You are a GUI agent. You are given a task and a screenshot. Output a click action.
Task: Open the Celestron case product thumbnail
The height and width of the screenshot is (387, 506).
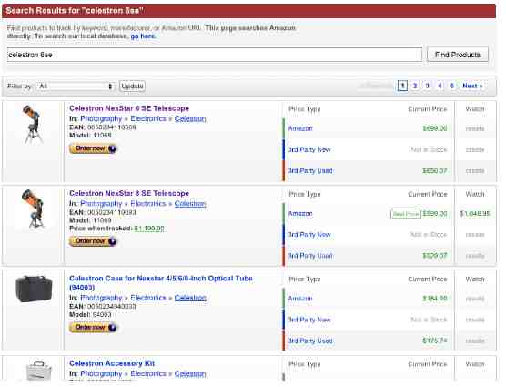point(34,289)
